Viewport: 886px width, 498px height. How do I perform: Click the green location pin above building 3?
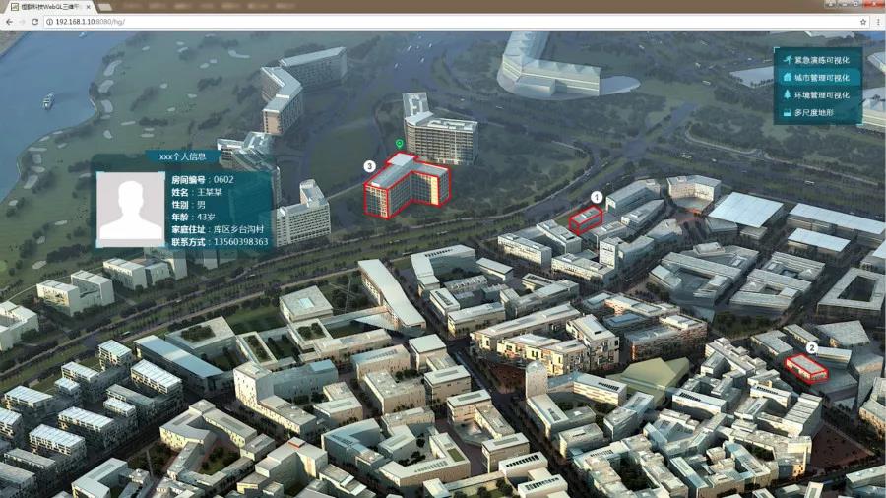400,144
